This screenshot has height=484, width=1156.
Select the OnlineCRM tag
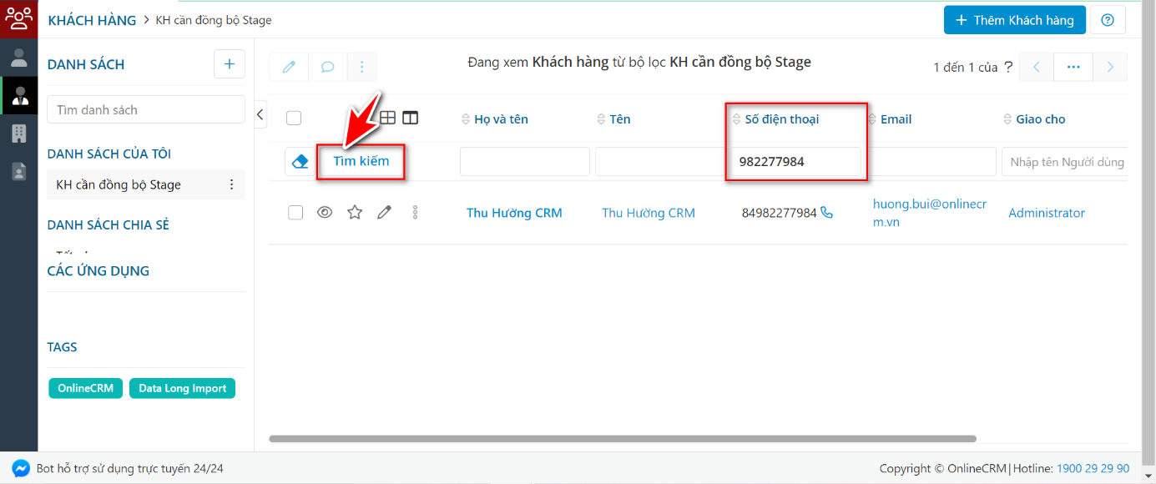click(x=85, y=388)
